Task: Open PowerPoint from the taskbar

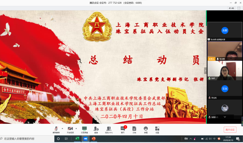Action: pyautogui.click(x=94, y=139)
